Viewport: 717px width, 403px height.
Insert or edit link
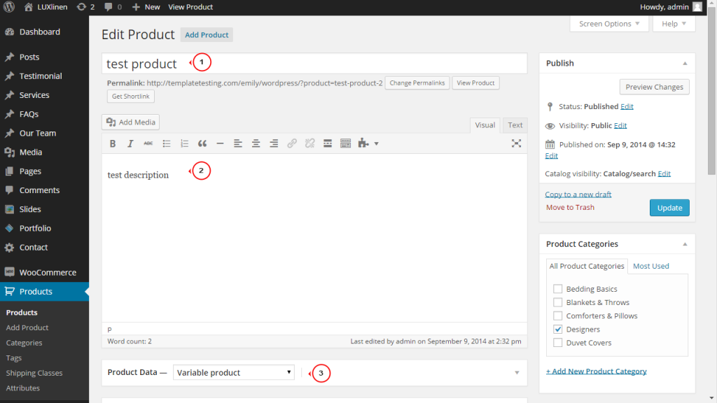(x=292, y=143)
